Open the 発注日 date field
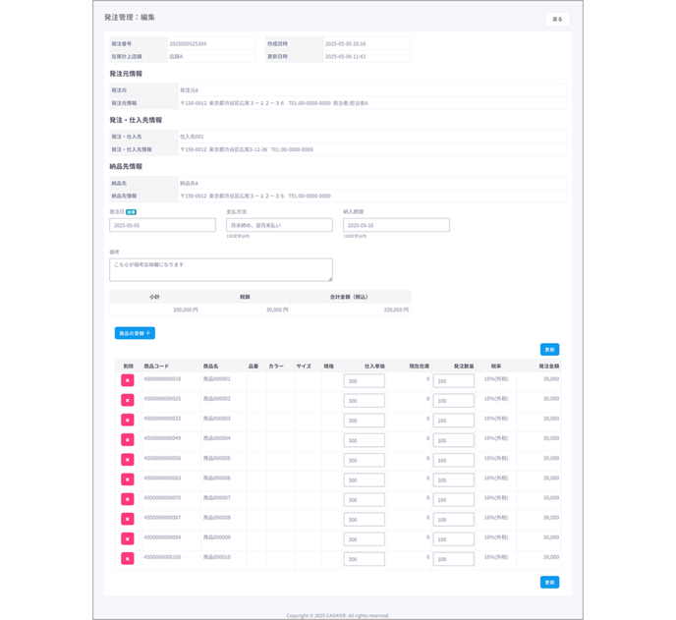 point(162,225)
